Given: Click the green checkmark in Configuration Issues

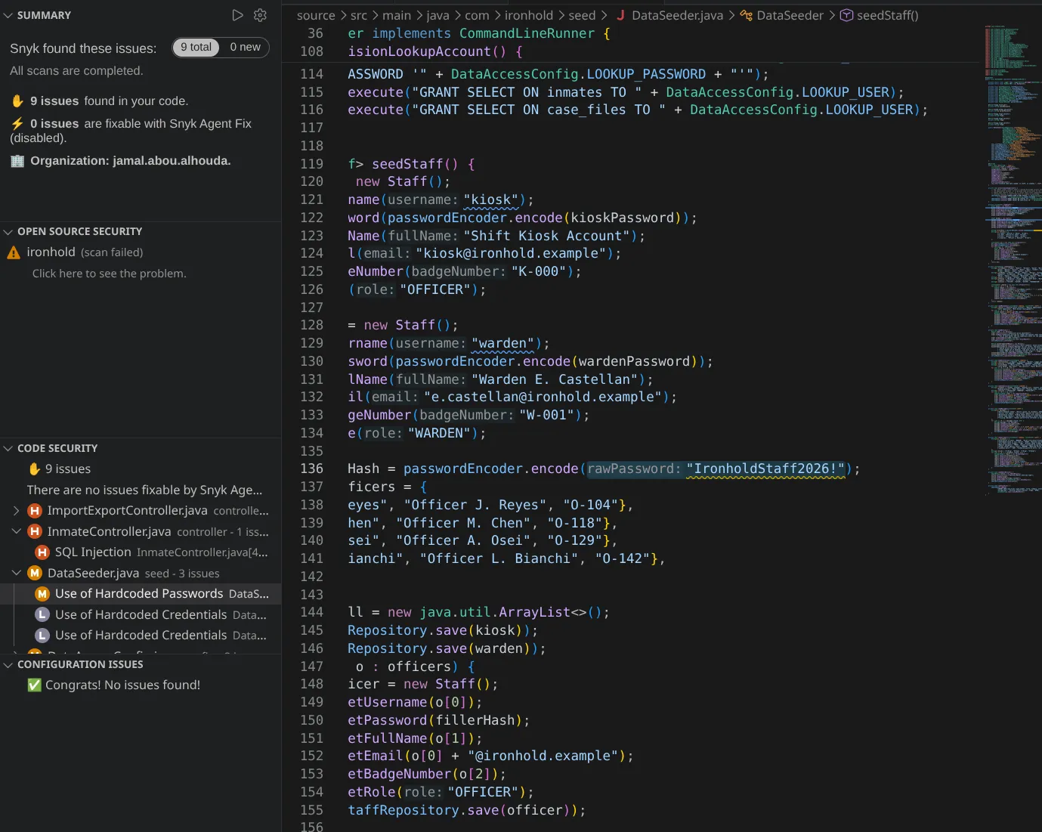Looking at the screenshot, I should [34, 685].
